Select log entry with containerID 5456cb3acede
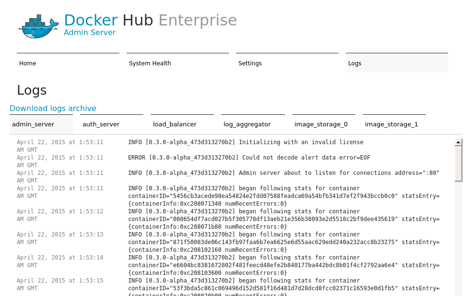472x296 pixels. (x=284, y=196)
